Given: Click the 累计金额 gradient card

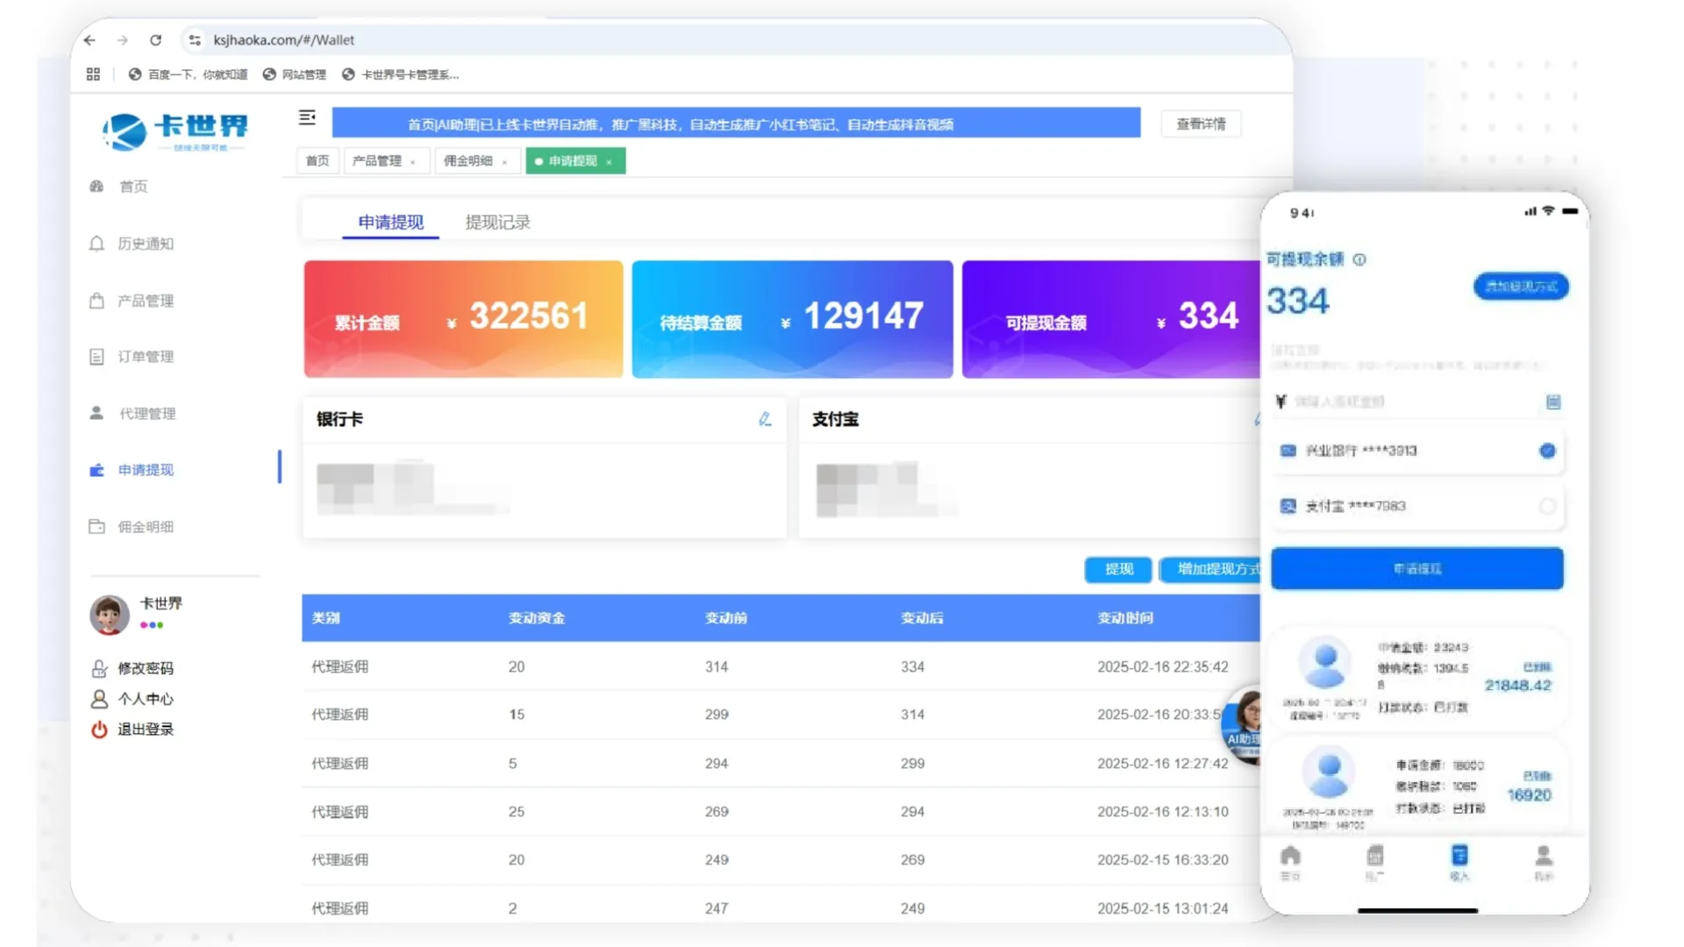Looking at the screenshot, I should pyautogui.click(x=463, y=319).
